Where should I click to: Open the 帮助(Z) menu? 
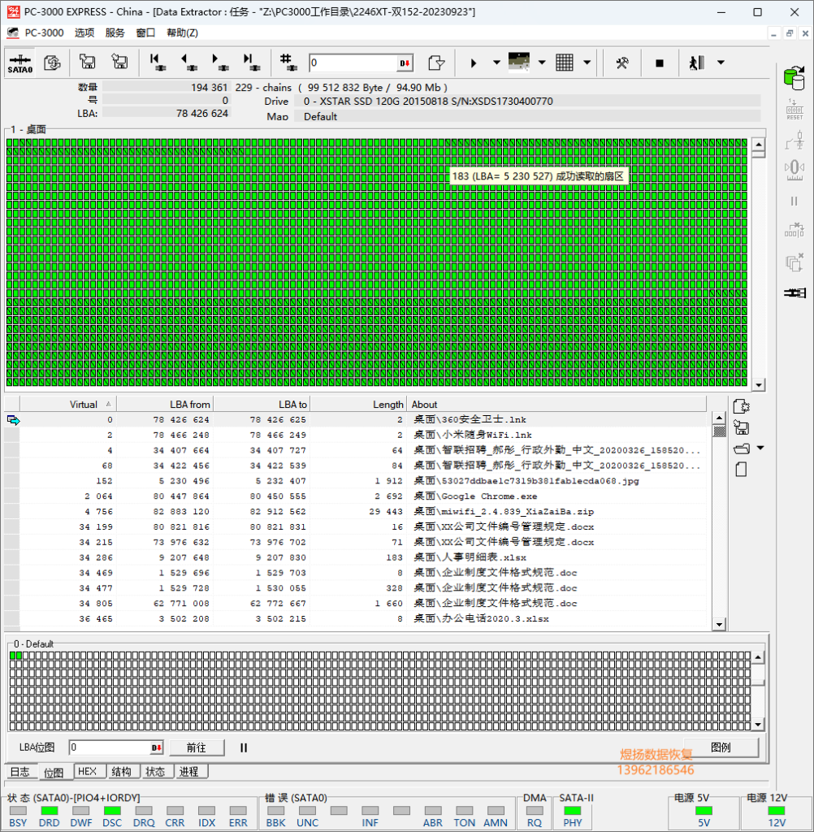click(x=182, y=32)
